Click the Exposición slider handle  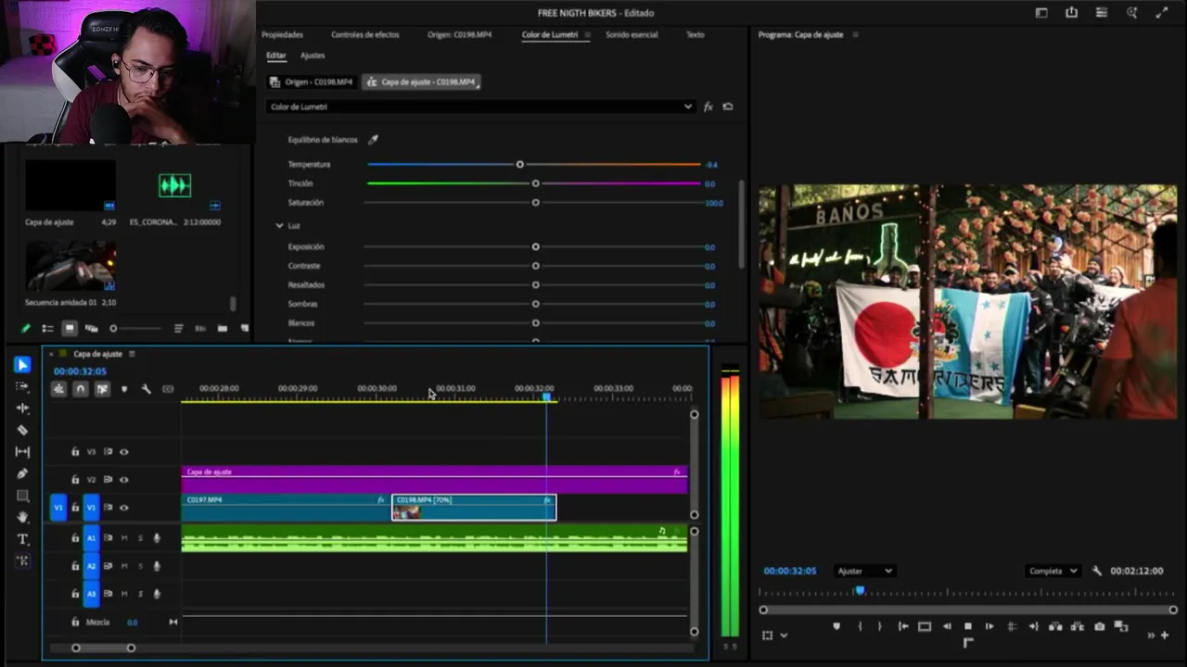tap(535, 246)
